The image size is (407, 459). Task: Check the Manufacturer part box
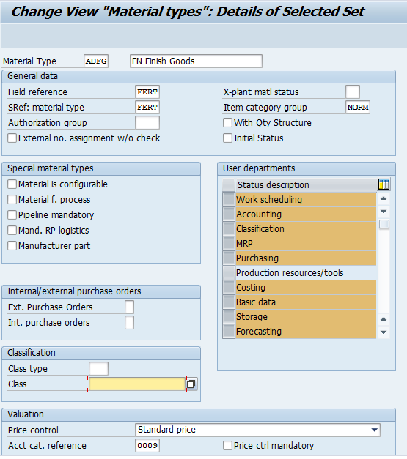[12, 245]
